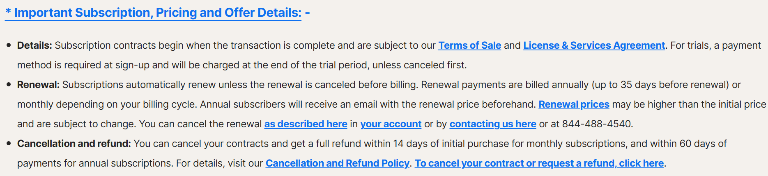Click 'To cancel your contract or request a refund' link
Screen dimensions: 768x176
(539, 163)
